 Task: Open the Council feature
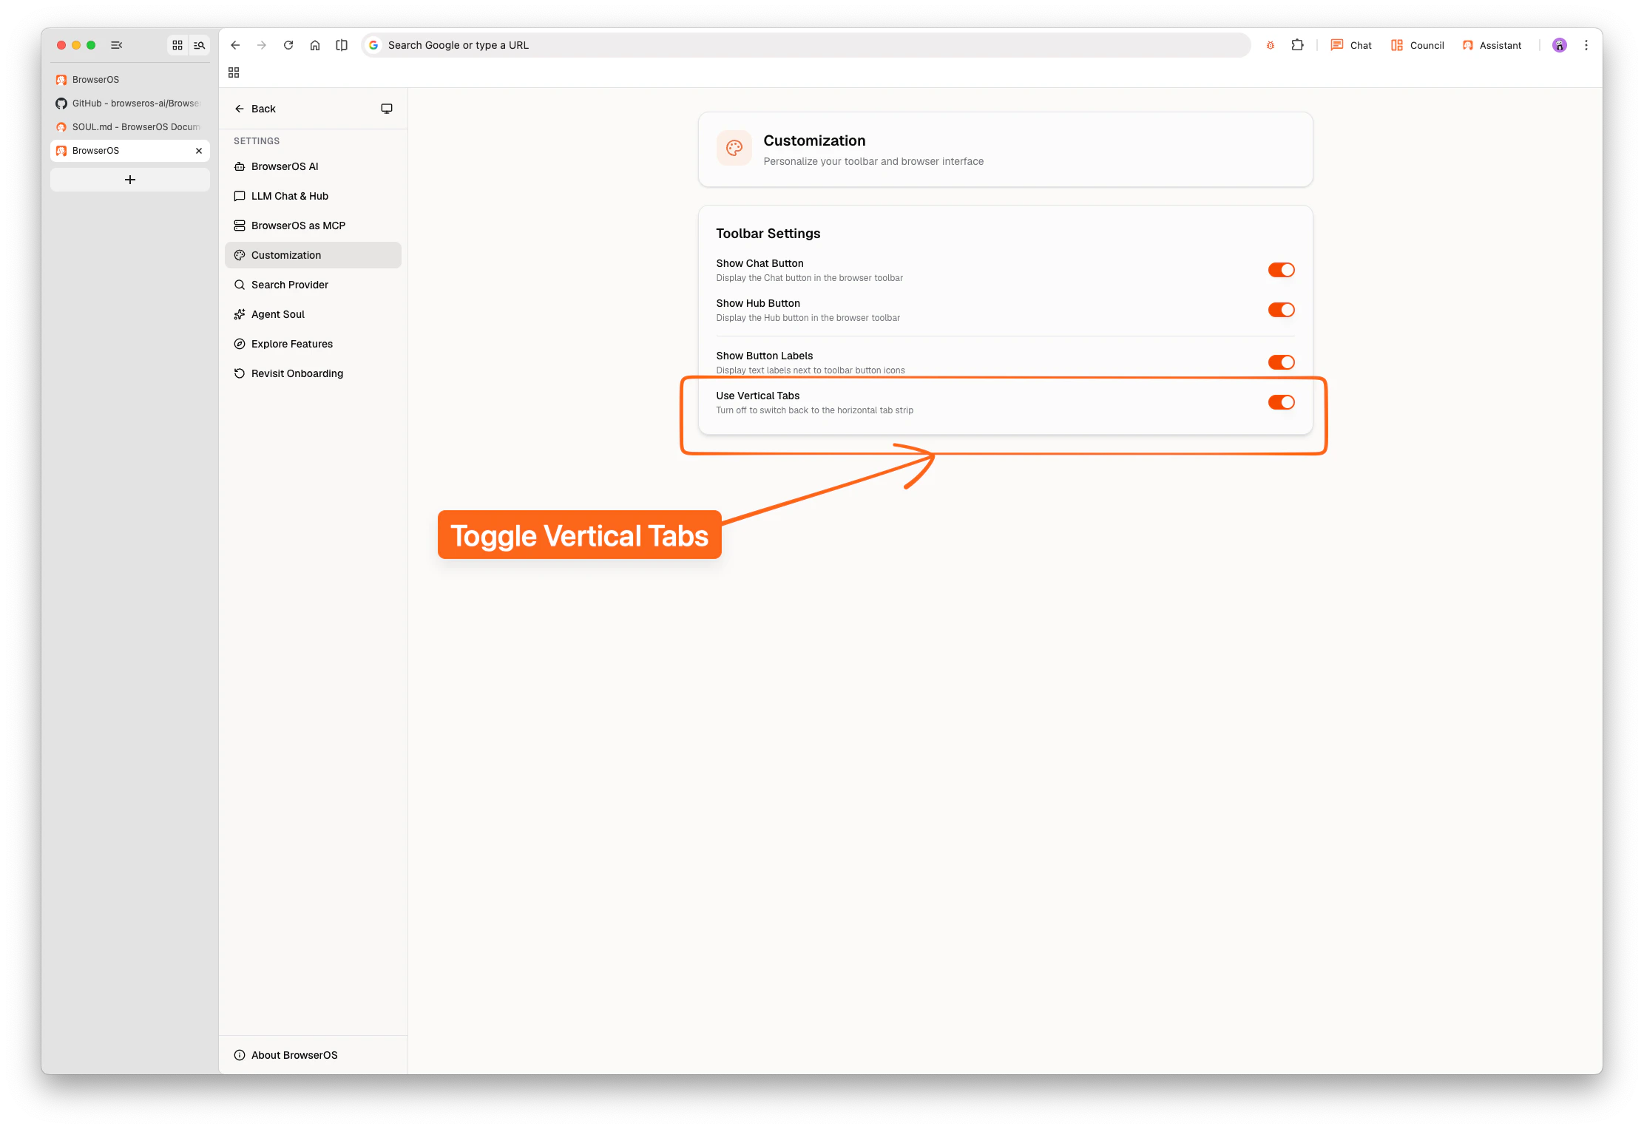[1416, 45]
